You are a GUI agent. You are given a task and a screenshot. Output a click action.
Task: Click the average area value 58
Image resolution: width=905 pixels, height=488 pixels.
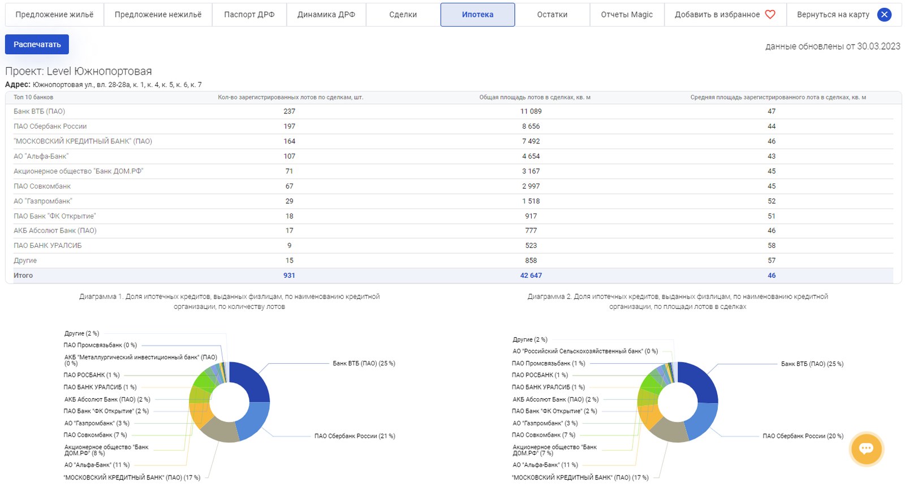pos(772,246)
